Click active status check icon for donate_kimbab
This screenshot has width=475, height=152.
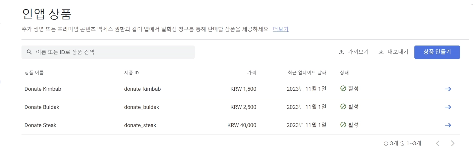click(x=343, y=88)
